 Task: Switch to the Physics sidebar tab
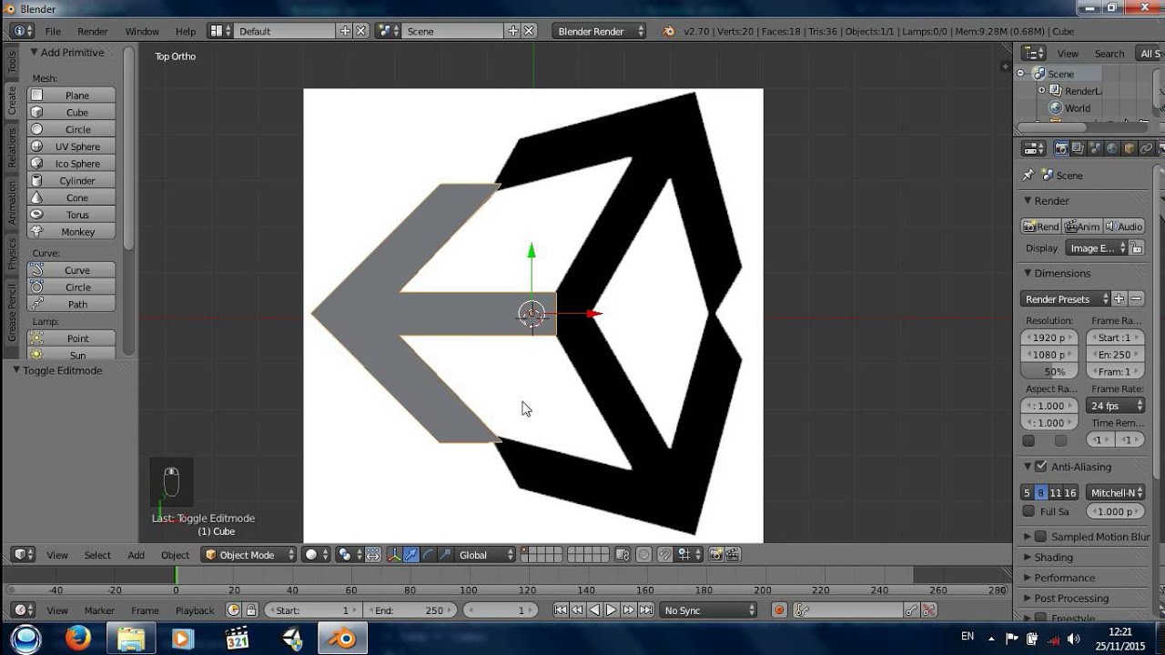click(12, 254)
